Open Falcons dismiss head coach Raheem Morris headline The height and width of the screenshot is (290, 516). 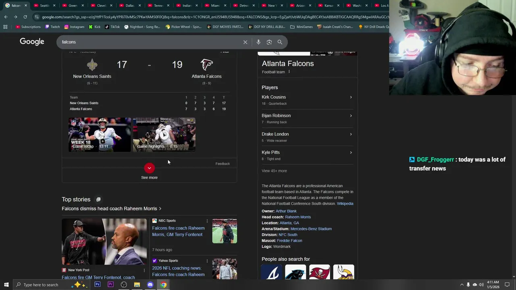click(111, 209)
